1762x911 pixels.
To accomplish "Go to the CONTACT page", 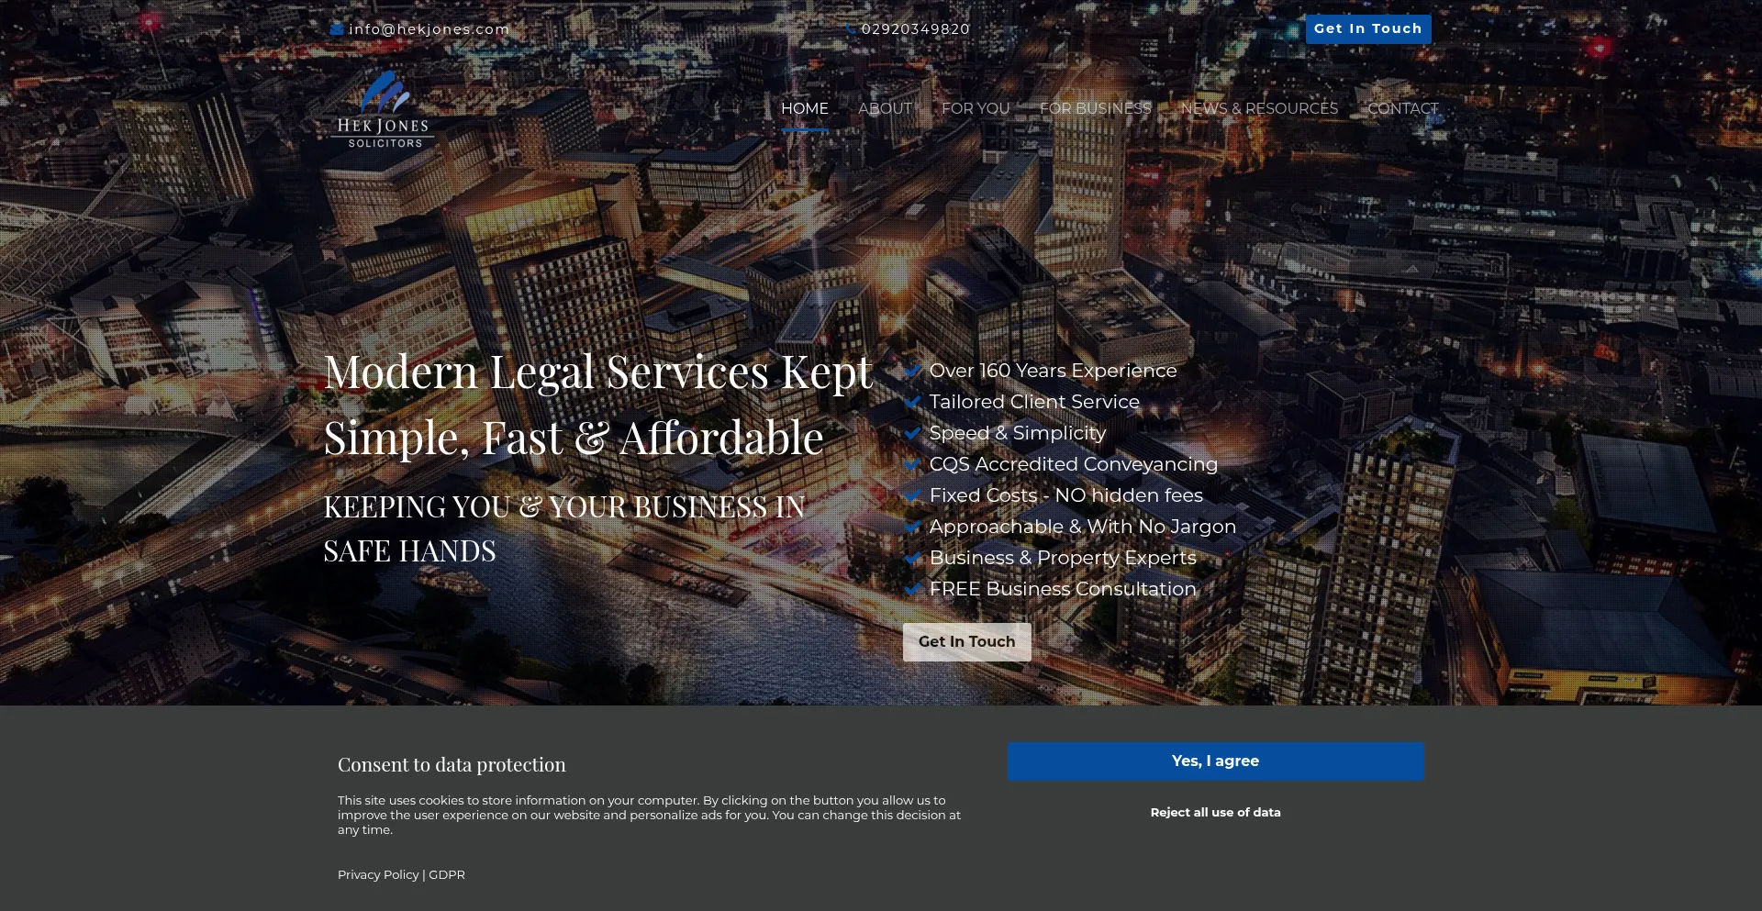I will tap(1402, 108).
